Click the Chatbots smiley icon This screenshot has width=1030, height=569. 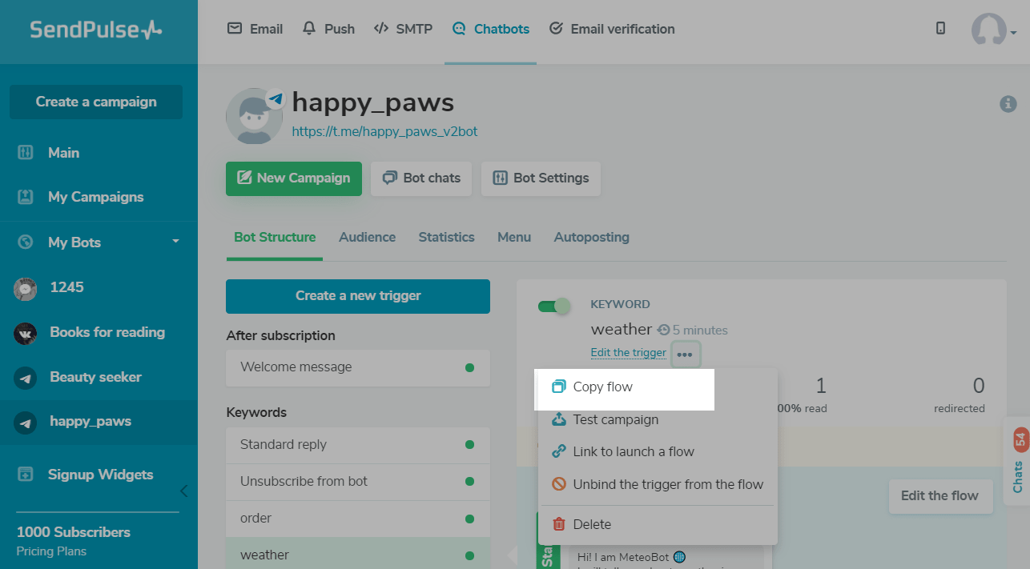pos(459,29)
